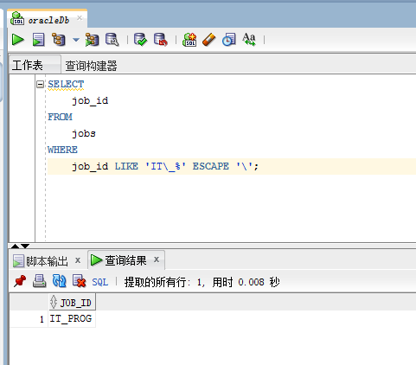
Task: Open the SQL History clock icon
Action: click(229, 40)
